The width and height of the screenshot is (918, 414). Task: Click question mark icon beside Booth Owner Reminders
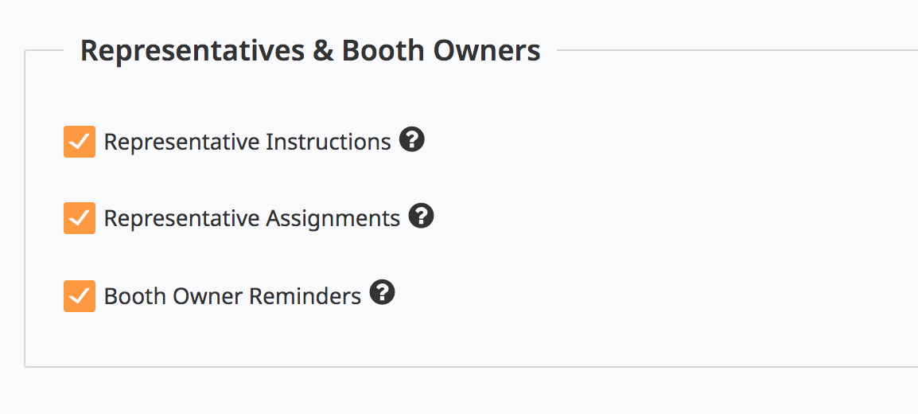click(x=383, y=294)
